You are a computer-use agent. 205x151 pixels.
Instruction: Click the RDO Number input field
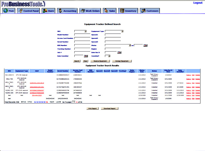(82, 45)
